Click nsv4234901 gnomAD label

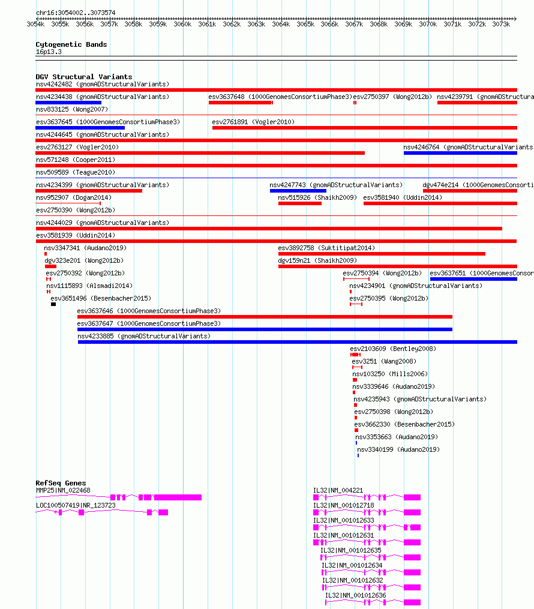pos(416,286)
